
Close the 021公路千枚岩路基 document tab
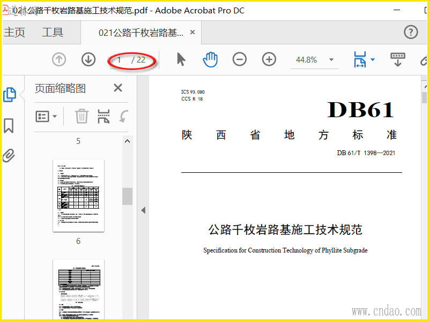coord(193,32)
